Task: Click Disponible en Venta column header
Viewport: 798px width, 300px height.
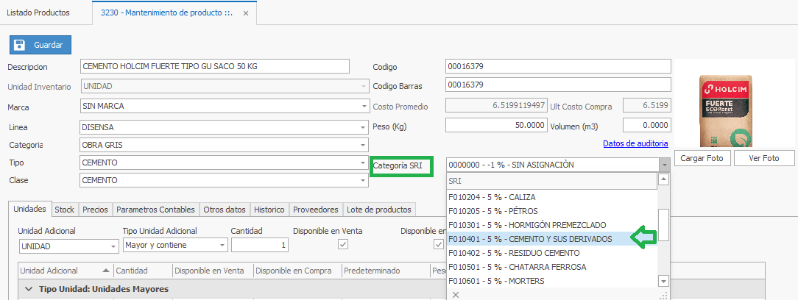Action: [213, 271]
